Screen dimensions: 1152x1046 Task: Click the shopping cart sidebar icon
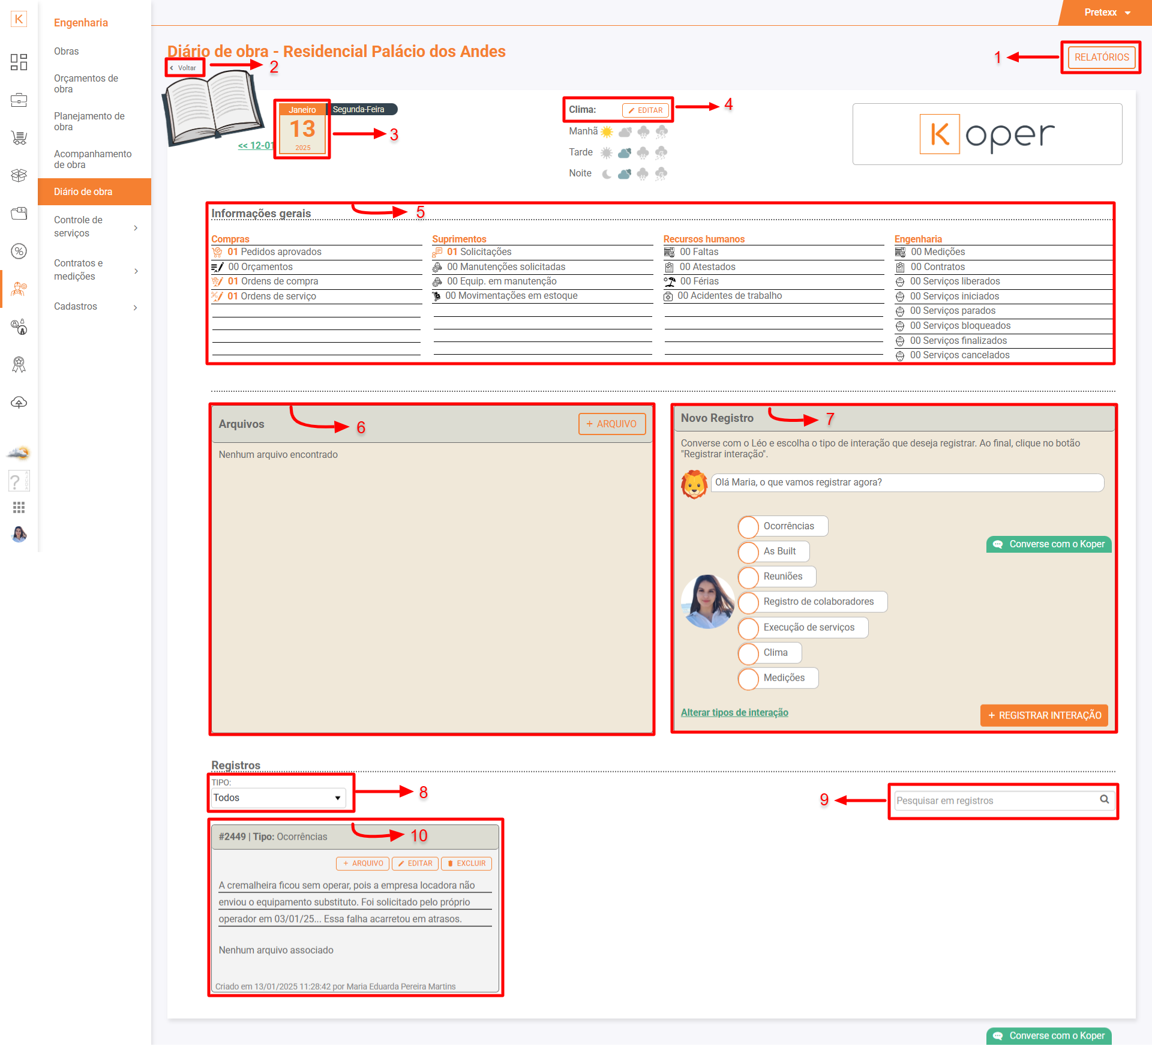19,138
